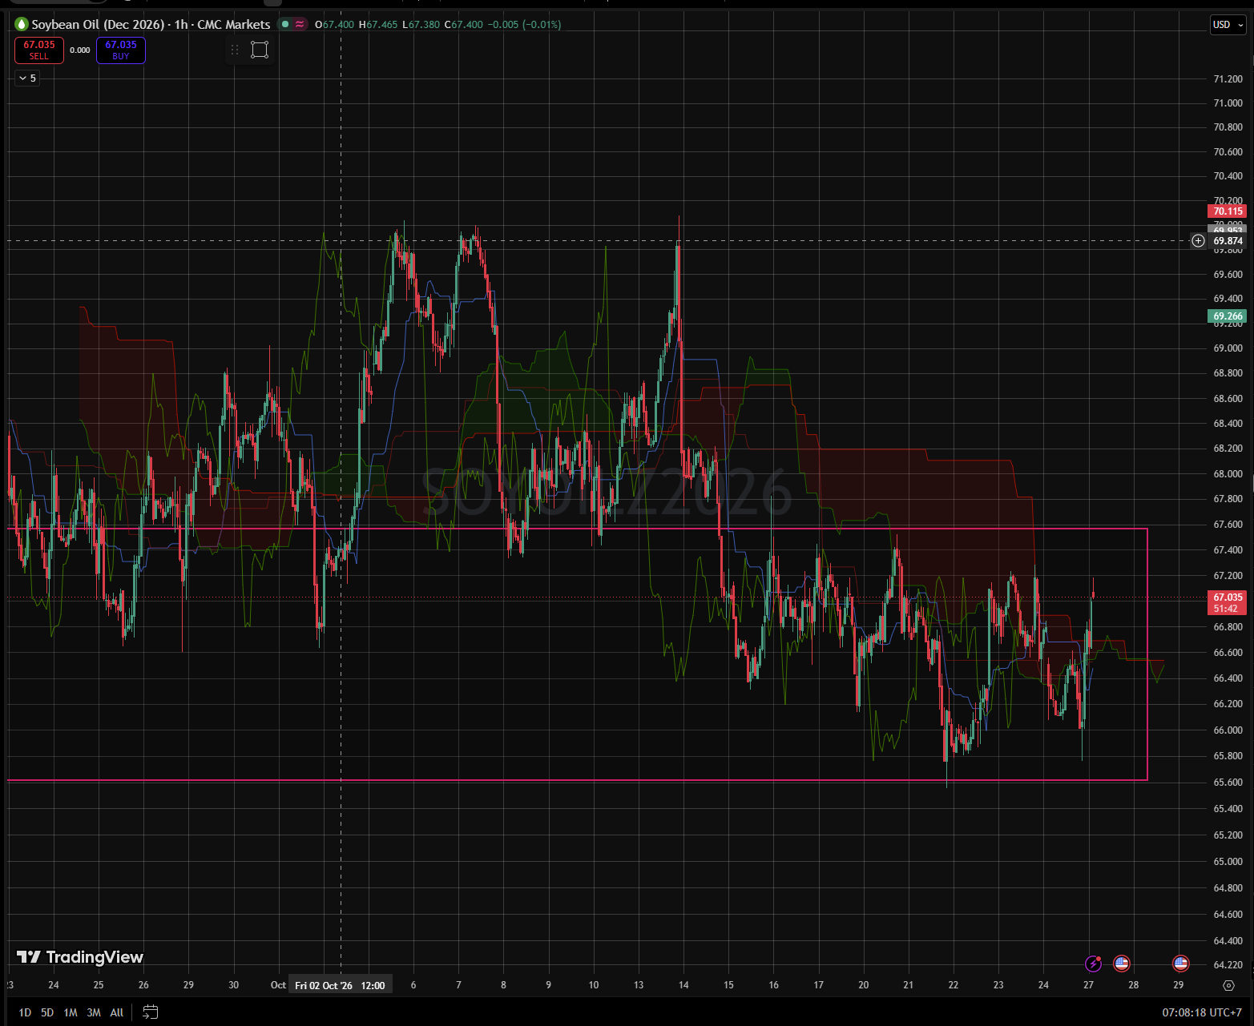Screen dimensions: 1254x1026
Task: Open the Go to date calendar icon
Action: (150, 1012)
